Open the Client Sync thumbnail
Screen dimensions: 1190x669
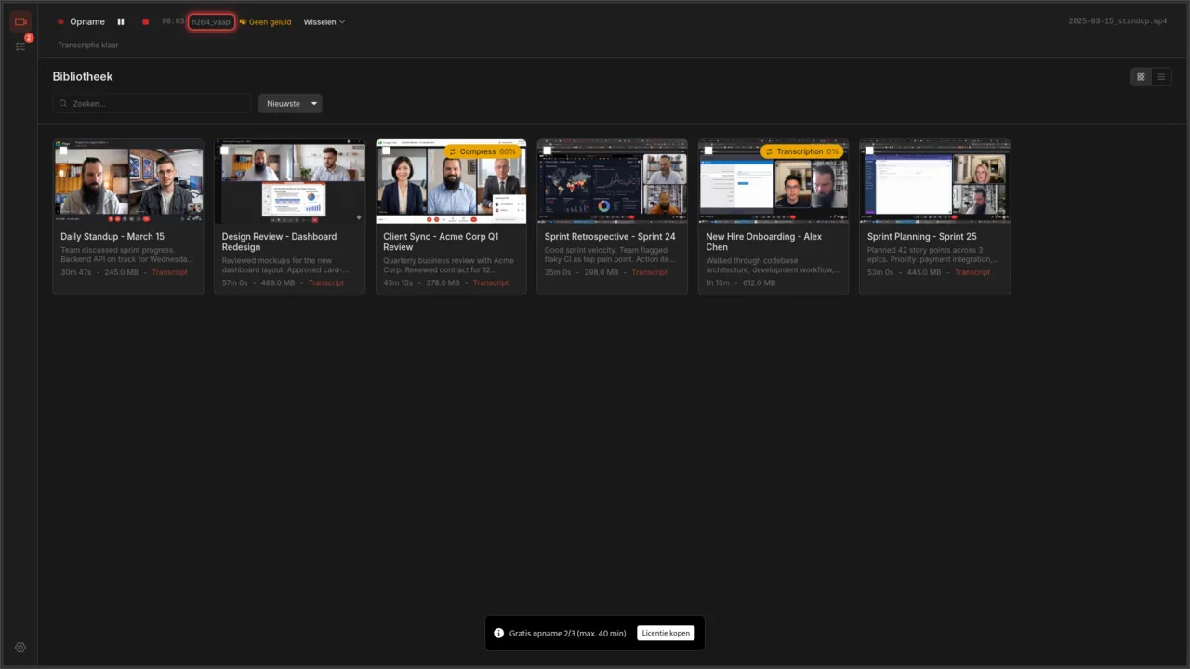[451, 182]
